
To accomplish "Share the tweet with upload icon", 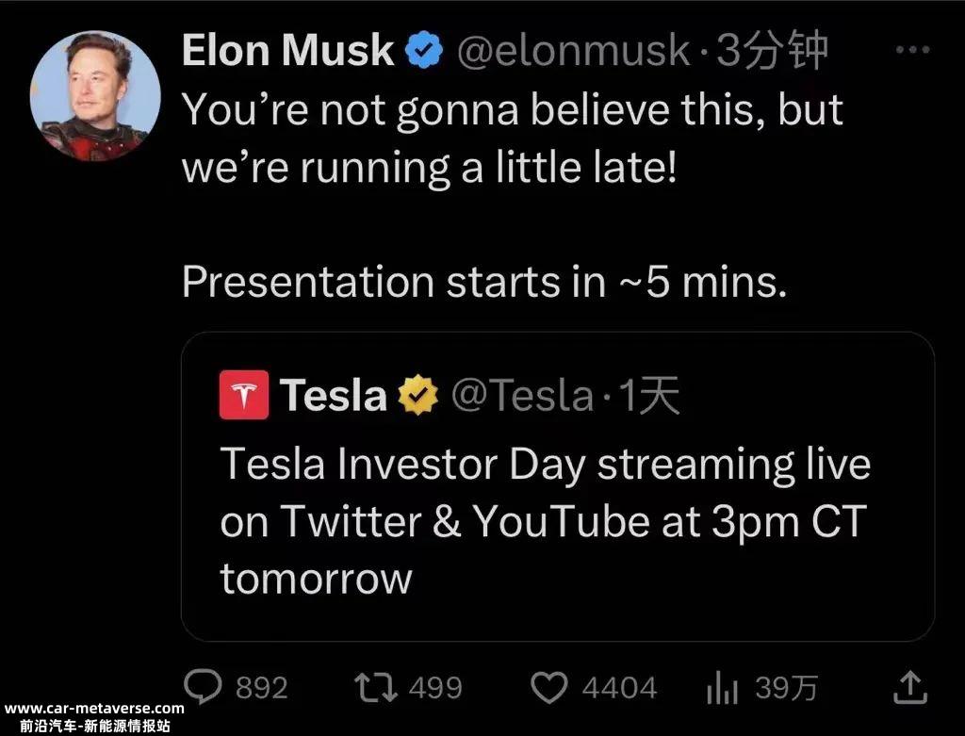I will [910, 687].
